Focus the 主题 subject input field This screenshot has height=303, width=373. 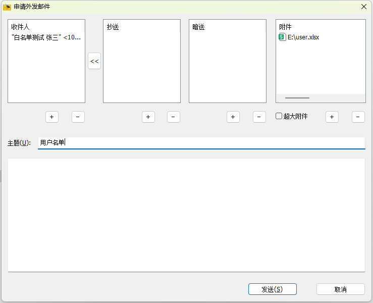pos(201,142)
